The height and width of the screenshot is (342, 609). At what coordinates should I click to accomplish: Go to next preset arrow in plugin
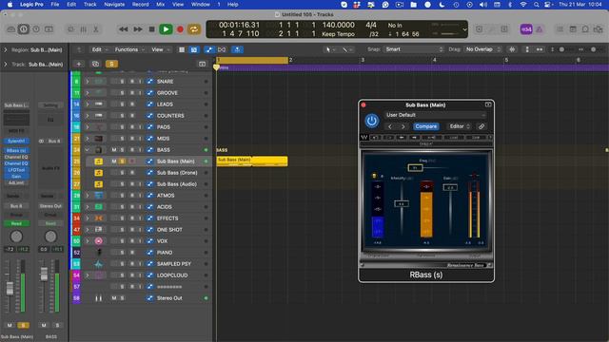tap(403, 126)
